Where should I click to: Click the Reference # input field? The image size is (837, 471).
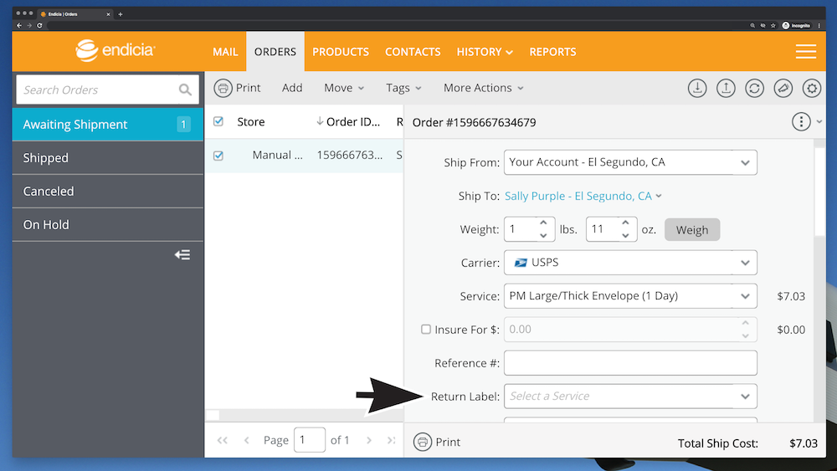(630, 363)
